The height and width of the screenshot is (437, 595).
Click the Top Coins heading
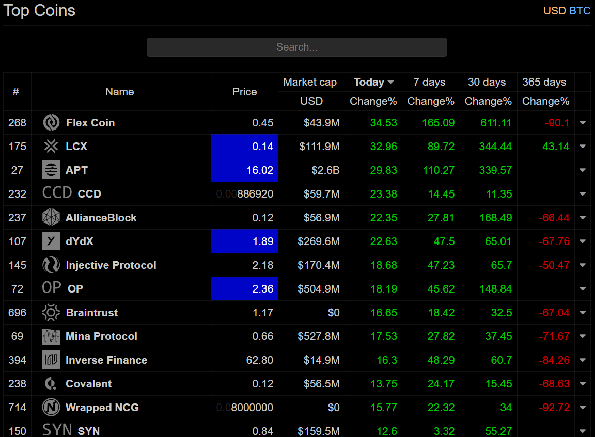pyautogui.click(x=39, y=11)
